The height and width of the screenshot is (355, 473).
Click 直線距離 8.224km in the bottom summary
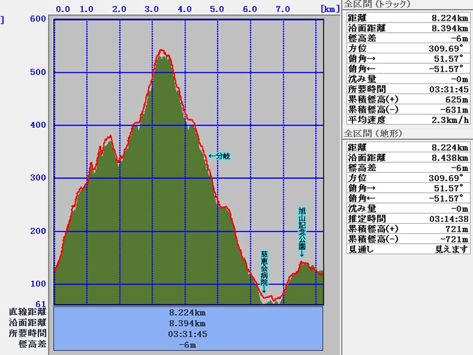click(x=188, y=312)
